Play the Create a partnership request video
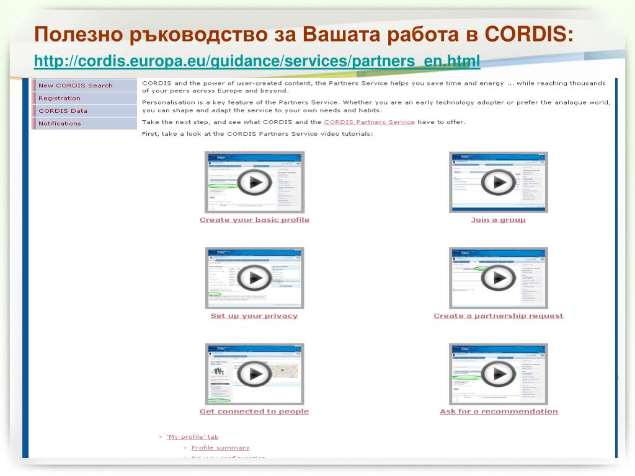 click(x=498, y=278)
